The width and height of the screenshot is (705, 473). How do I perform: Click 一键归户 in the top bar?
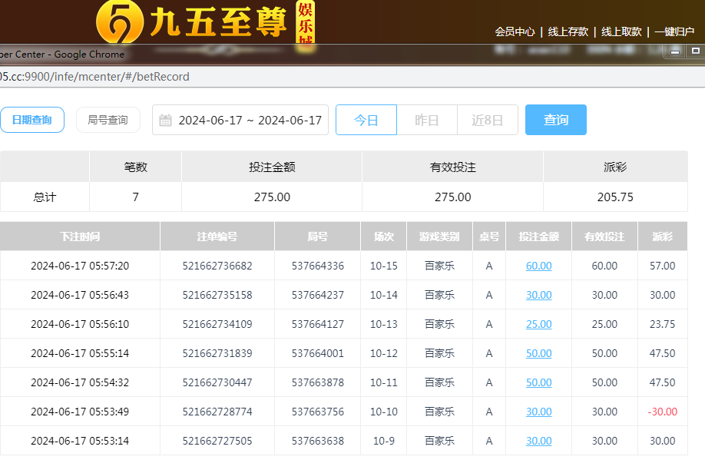tap(674, 31)
